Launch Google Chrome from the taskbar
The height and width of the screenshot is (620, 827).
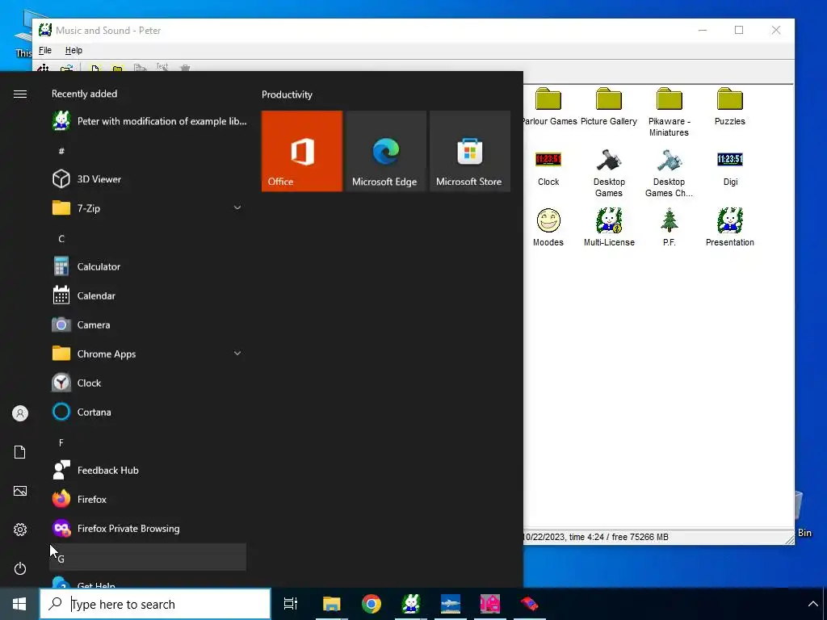pos(372,604)
